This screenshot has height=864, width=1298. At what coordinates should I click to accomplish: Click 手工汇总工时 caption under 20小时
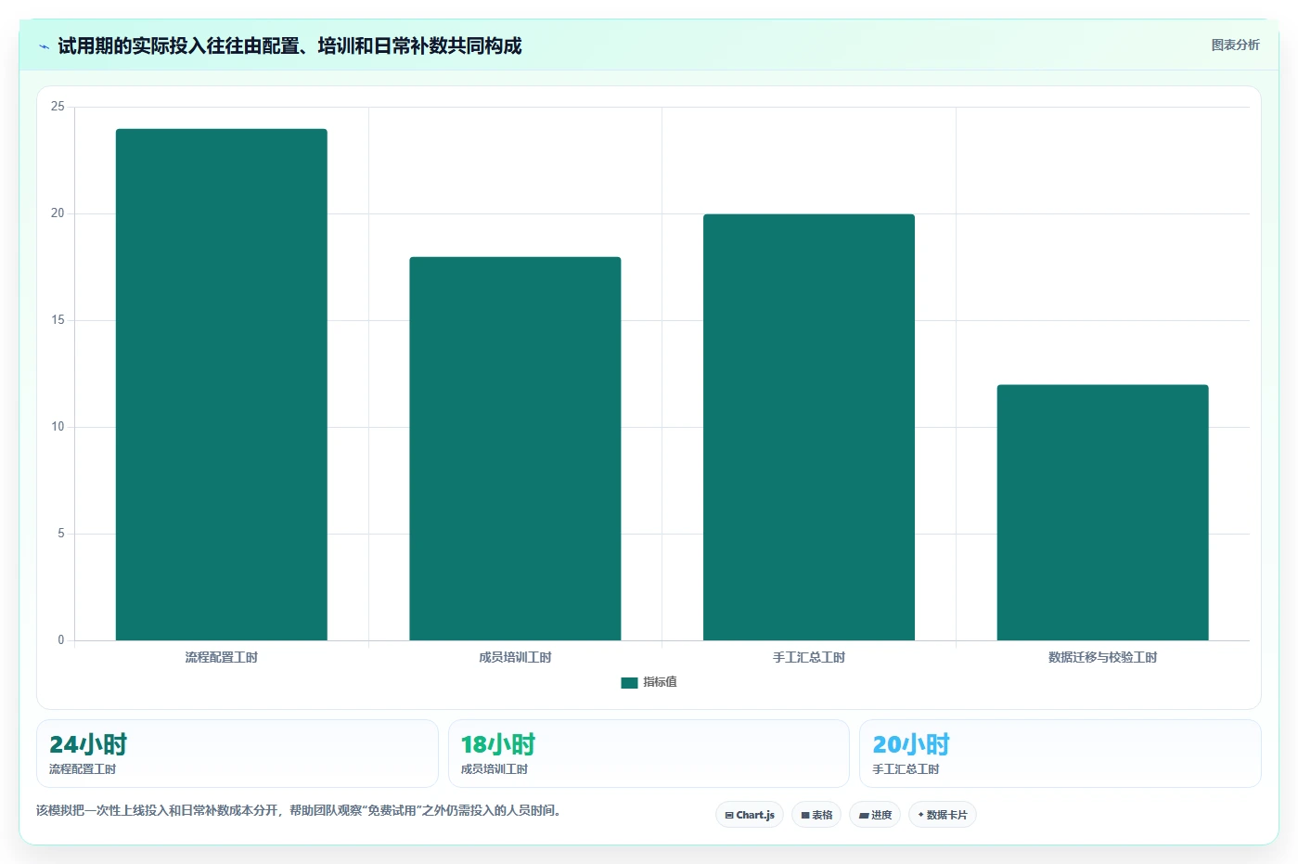[x=906, y=769]
